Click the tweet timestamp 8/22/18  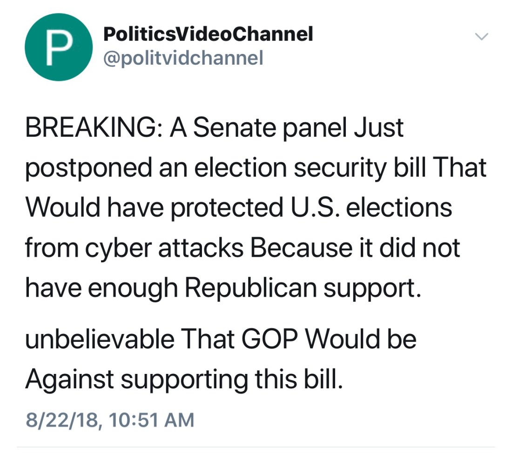coord(61,420)
